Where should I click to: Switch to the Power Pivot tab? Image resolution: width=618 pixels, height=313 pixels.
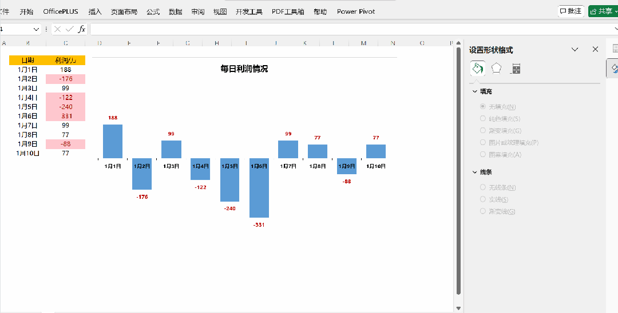tap(356, 11)
